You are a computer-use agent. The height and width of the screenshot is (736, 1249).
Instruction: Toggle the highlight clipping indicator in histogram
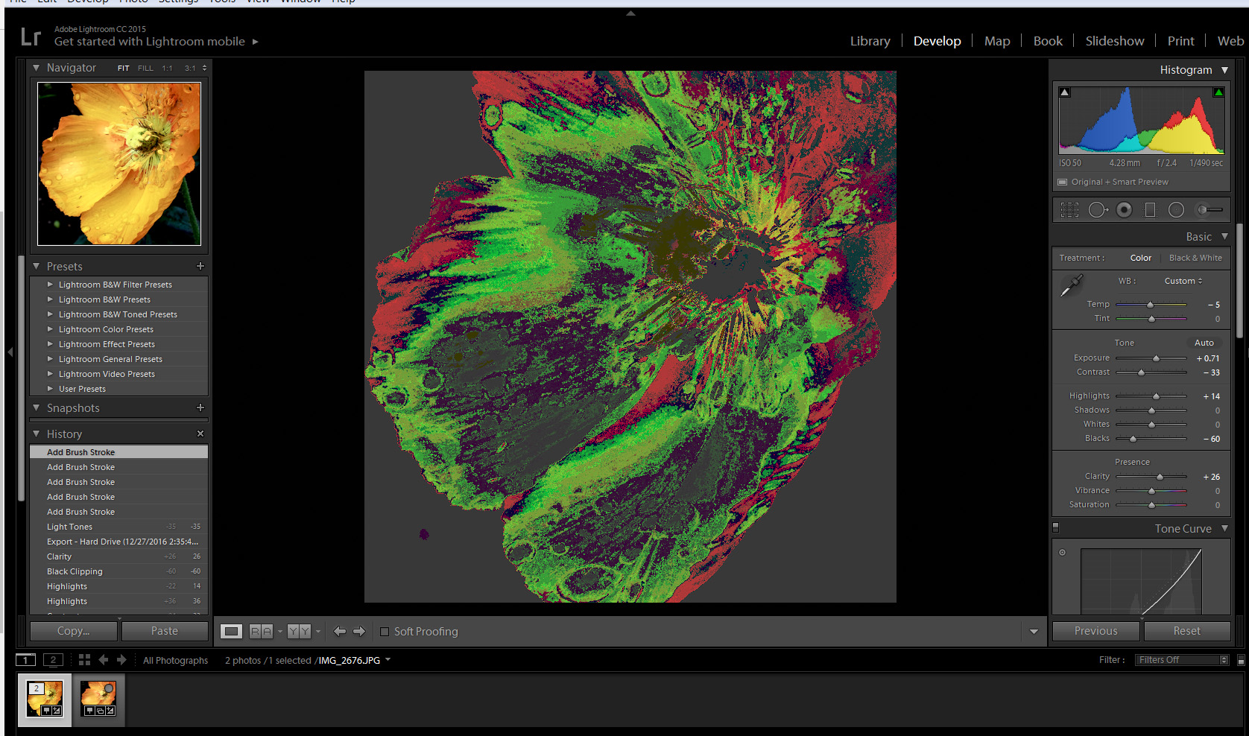(1218, 92)
